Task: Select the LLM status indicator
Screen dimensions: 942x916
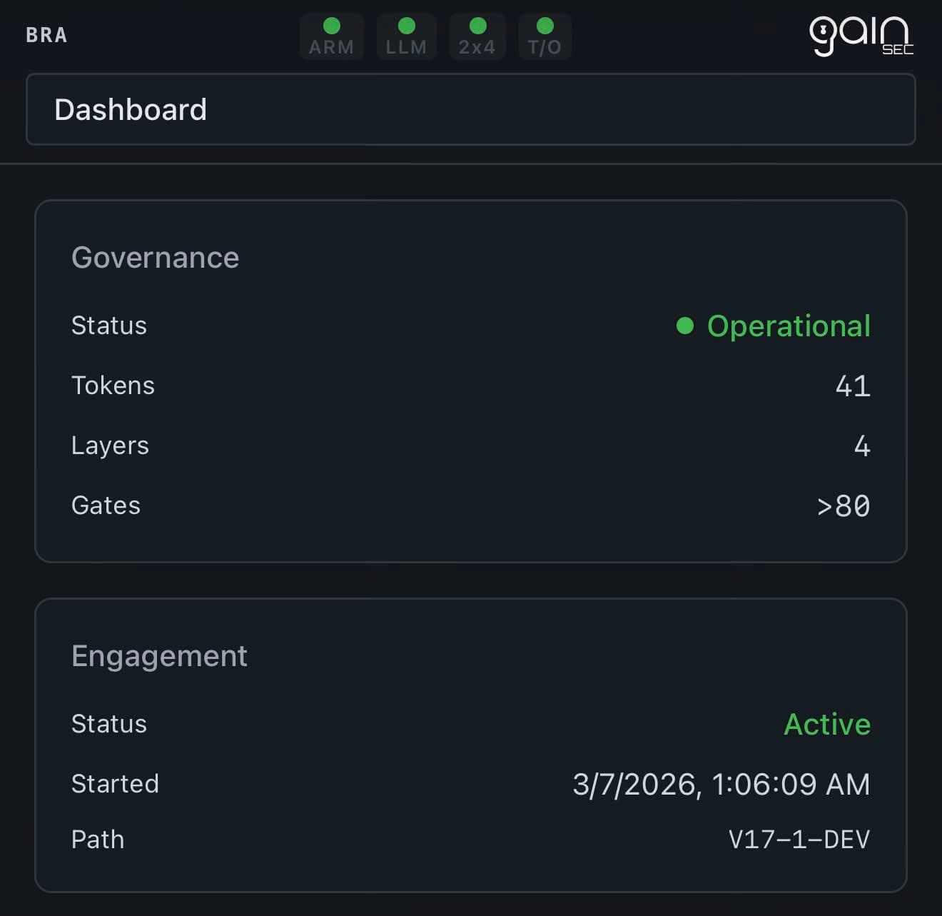Action: click(405, 36)
